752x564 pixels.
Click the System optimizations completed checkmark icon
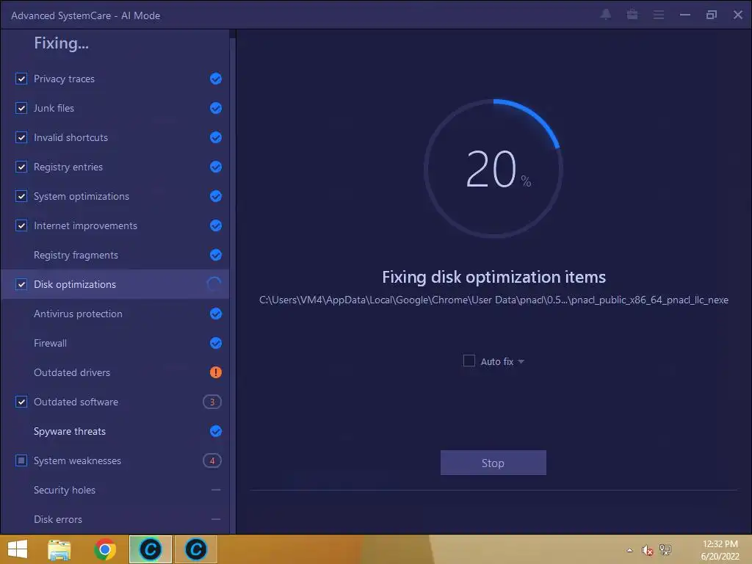pyautogui.click(x=216, y=196)
